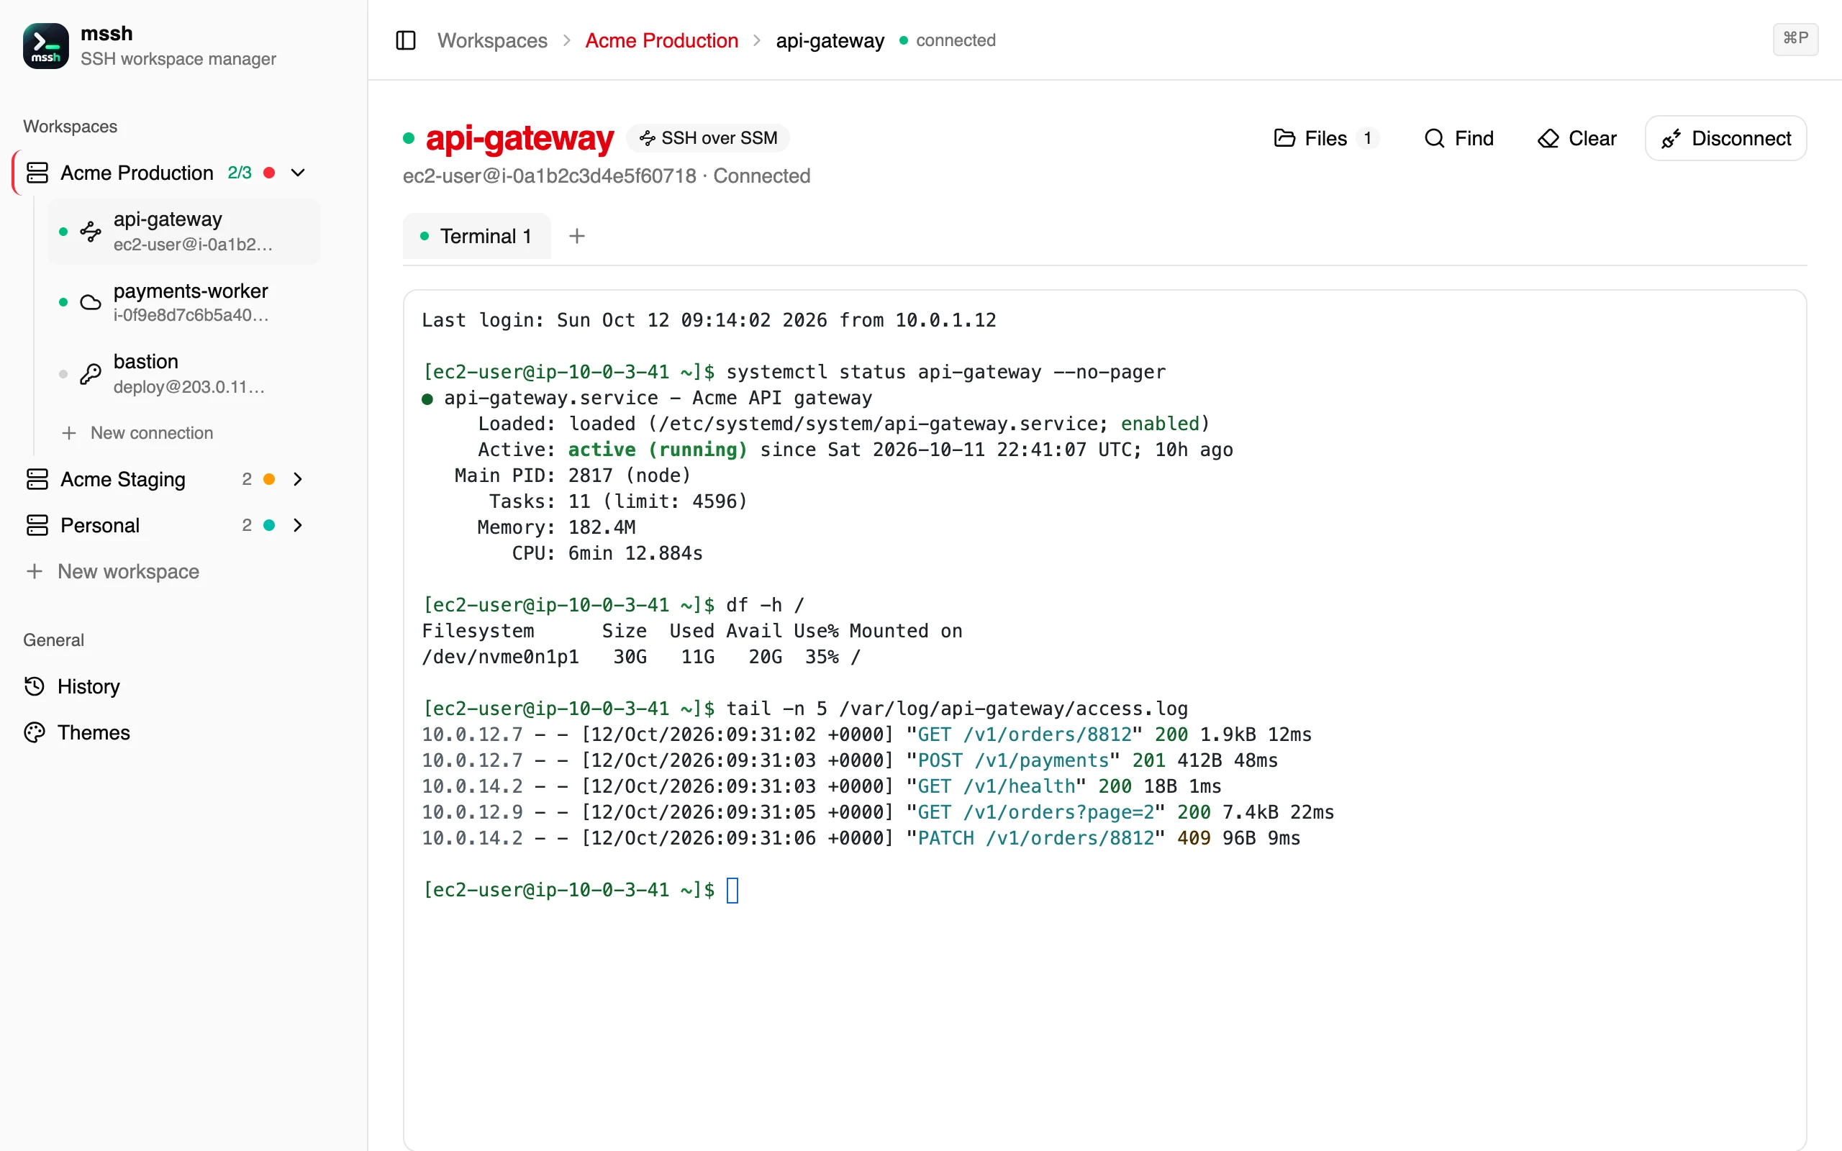Select the bastion connection
The height and width of the screenshot is (1151, 1842).
pyautogui.click(x=184, y=374)
